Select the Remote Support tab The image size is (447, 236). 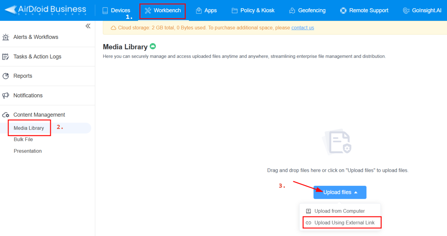pos(364,11)
